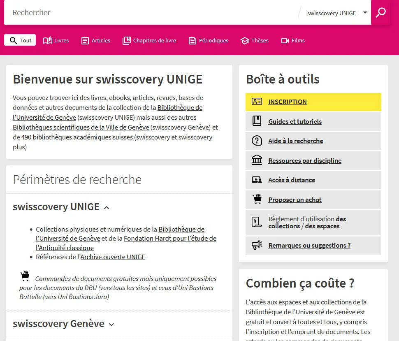Open Remarques ou suggestions link
The image size is (399, 341).
(x=309, y=246)
